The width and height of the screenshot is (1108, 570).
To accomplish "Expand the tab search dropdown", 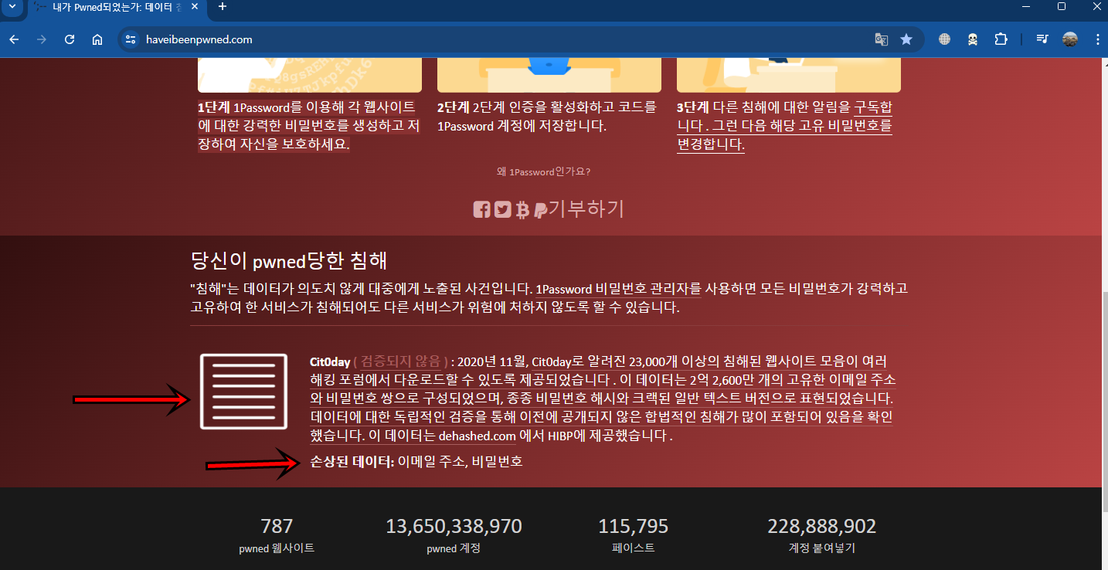I will pos(11,7).
